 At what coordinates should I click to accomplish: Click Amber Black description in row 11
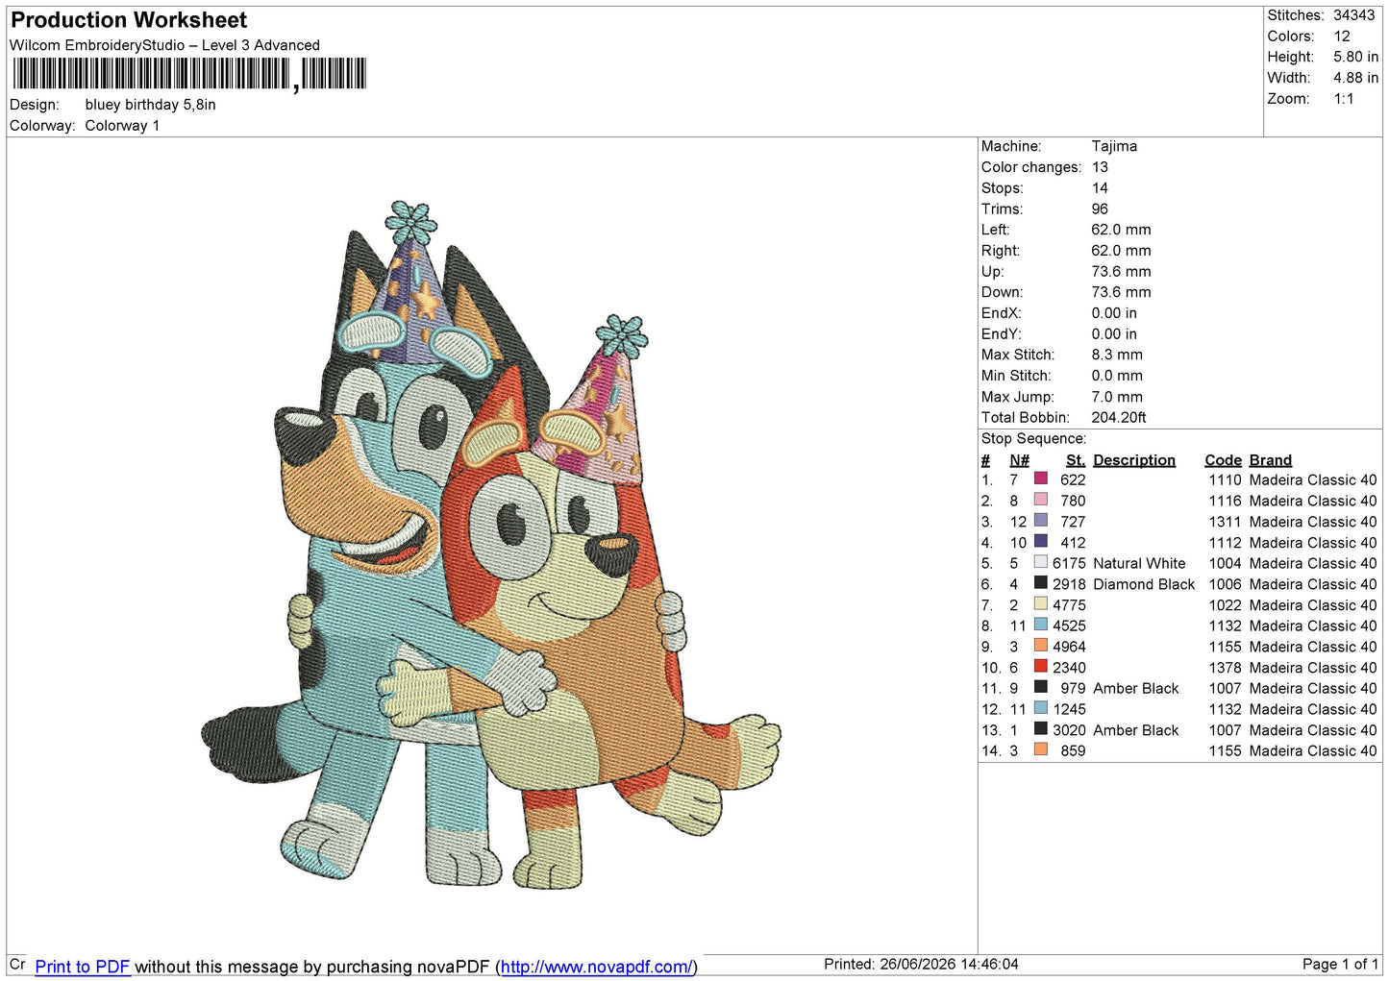(x=1135, y=688)
